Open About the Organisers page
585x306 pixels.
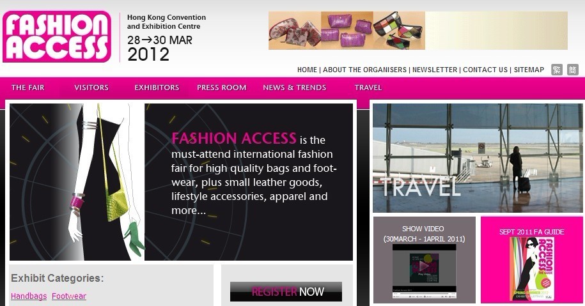[x=364, y=70]
